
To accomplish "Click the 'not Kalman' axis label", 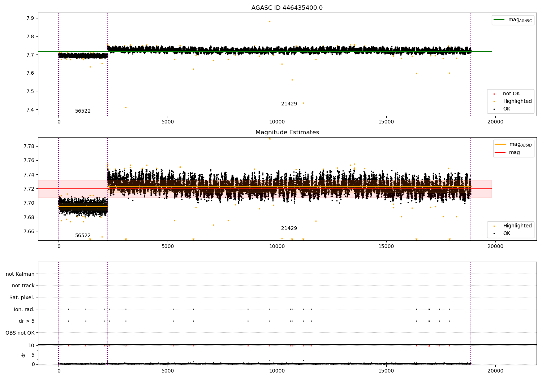I will click(20, 274).
